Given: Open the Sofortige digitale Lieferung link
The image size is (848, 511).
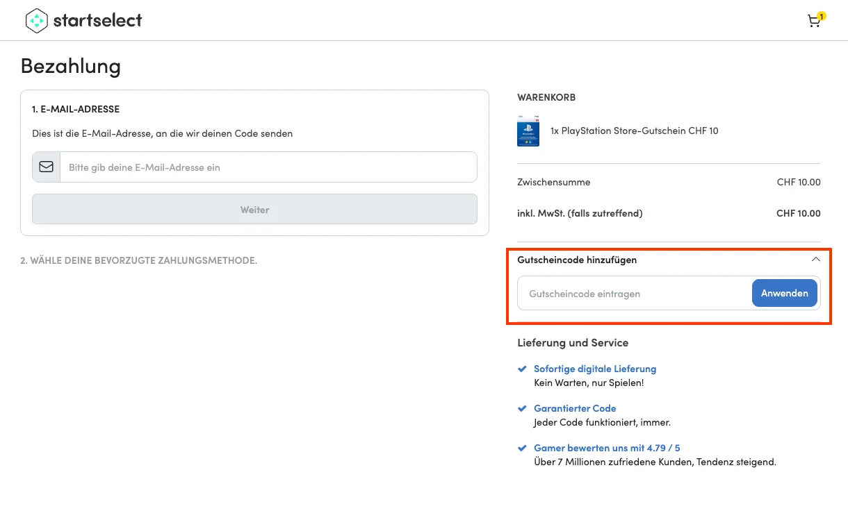Looking at the screenshot, I should point(595,369).
